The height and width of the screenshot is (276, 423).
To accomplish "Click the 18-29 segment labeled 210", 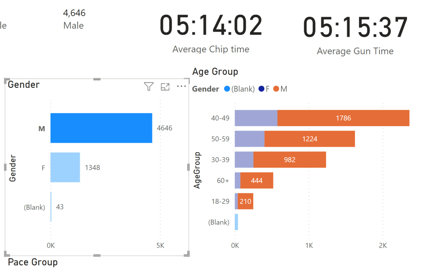I will [245, 201].
